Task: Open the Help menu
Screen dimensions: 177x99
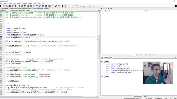Action: (x=43, y=3)
